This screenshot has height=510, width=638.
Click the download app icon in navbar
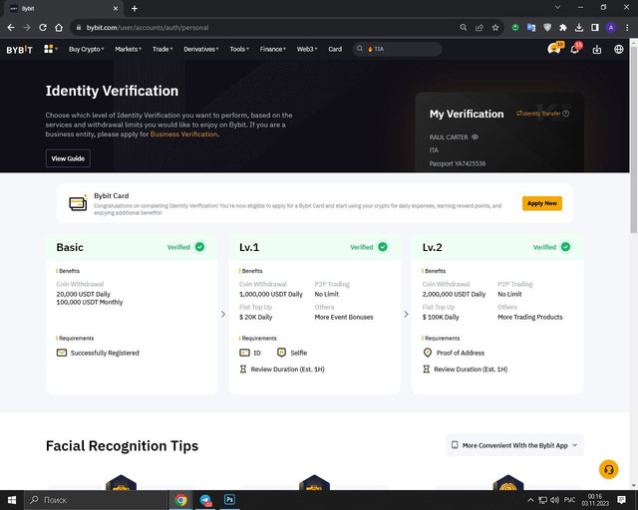point(596,49)
